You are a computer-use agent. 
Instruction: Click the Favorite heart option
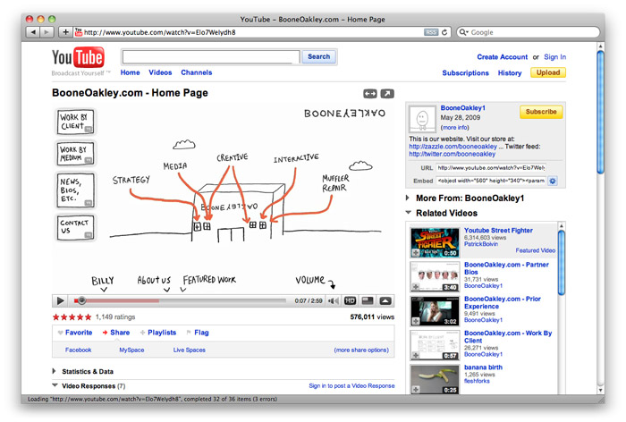point(75,333)
